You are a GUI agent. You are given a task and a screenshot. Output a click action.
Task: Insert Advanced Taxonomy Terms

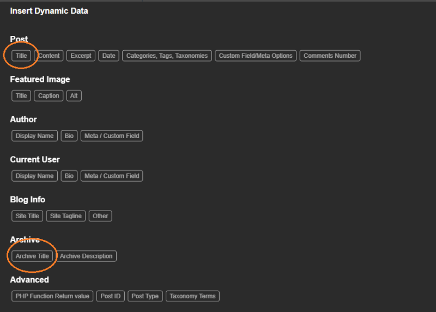[192, 296]
